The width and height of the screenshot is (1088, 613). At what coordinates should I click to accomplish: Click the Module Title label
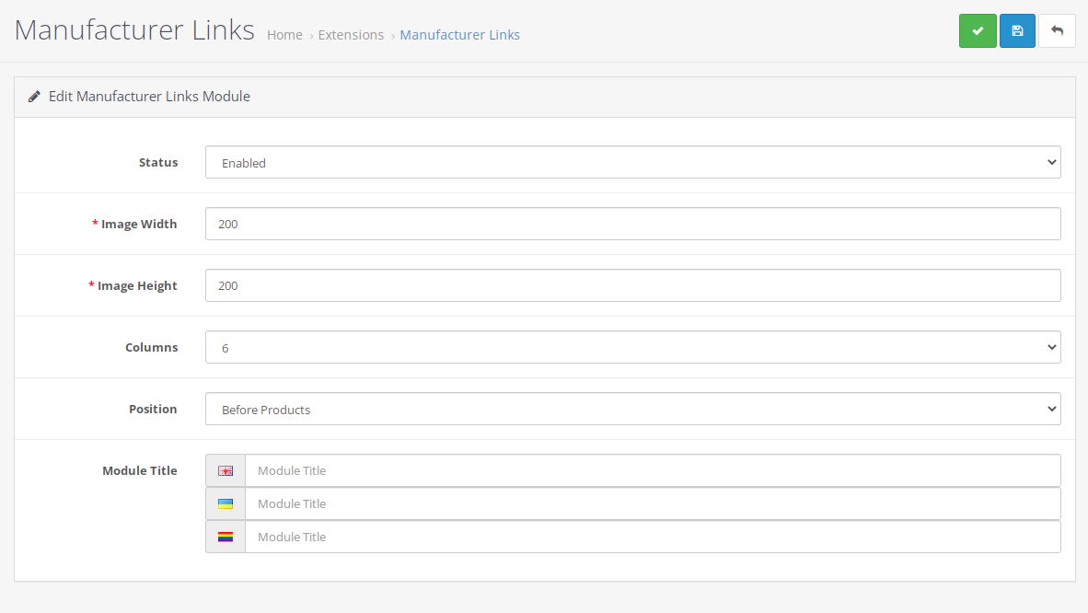click(140, 470)
